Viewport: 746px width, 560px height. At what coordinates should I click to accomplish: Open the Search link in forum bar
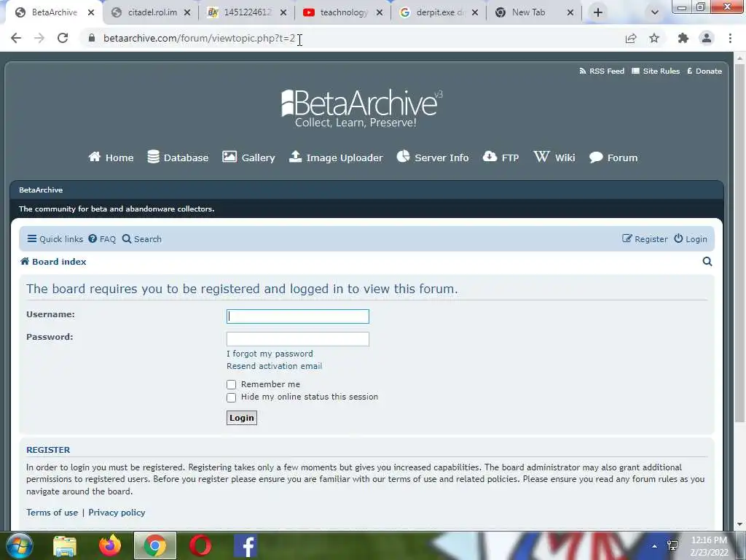coord(142,239)
